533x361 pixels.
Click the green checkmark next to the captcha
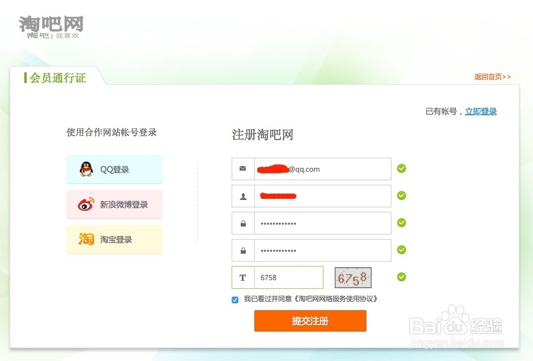[x=402, y=277]
